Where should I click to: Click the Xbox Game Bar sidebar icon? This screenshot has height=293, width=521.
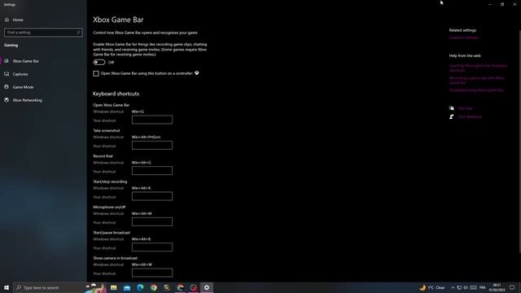[7, 61]
